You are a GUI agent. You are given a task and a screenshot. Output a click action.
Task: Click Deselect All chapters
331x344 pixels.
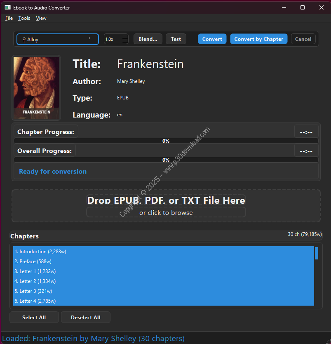tap(86, 318)
